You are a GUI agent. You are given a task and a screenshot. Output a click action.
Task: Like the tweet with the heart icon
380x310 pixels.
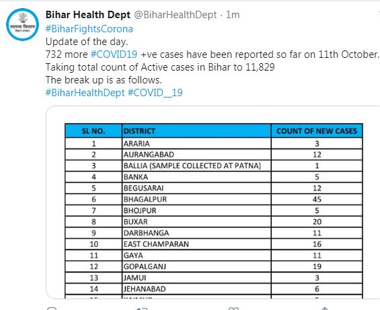pos(233,309)
